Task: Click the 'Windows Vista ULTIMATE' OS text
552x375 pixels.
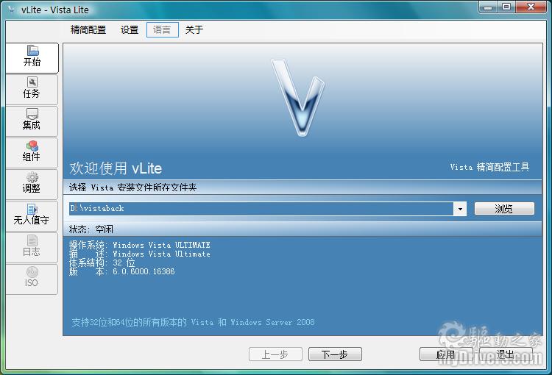Action: (x=161, y=245)
